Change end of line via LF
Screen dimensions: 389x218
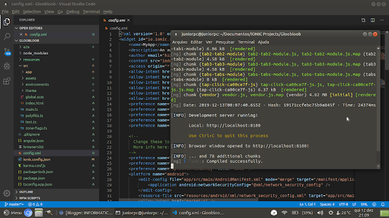pyautogui.click(x=354, y=205)
